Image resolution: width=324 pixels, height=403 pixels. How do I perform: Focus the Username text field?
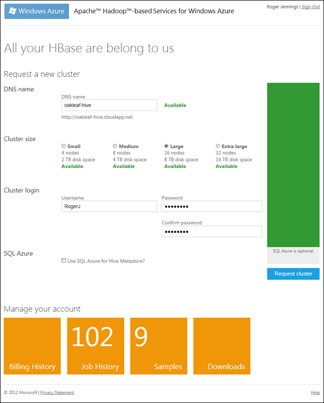(109, 206)
